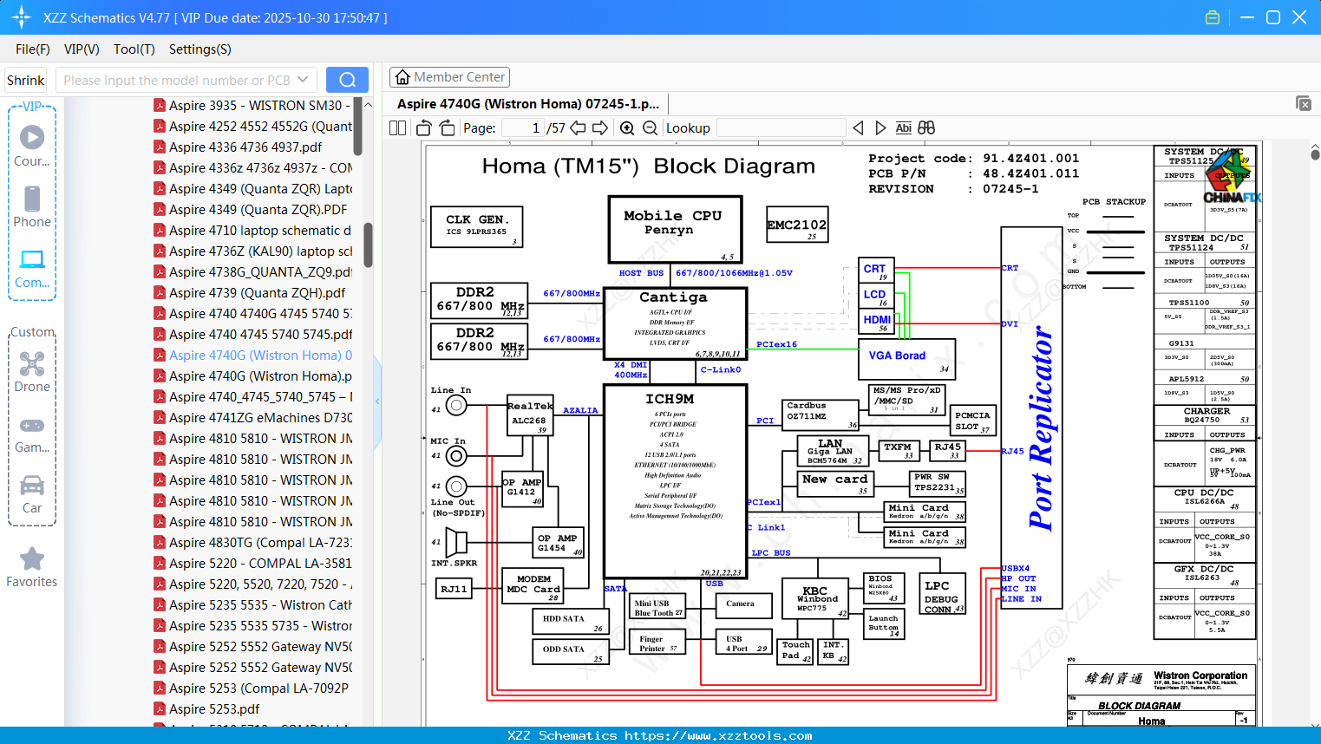Open the Drone category
The height and width of the screenshot is (744, 1321).
click(x=32, y=371)
